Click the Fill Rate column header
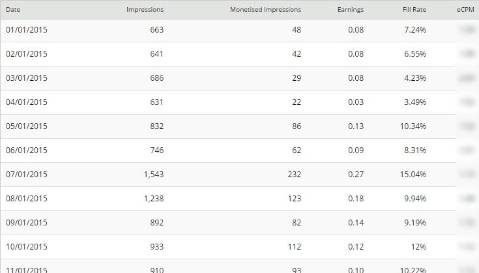This screenshot has width=479, height=273. pyautogui.click(x=414, y=10)
